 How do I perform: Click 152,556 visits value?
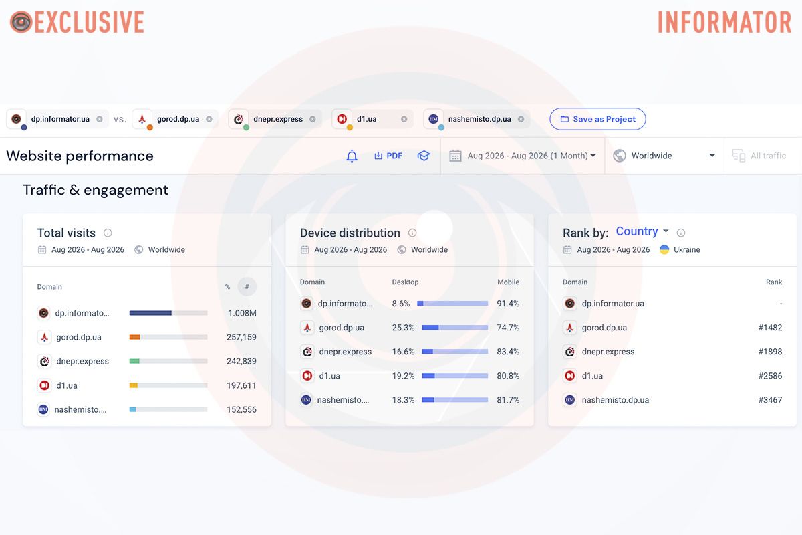pyautogui.click(x=241, y=409)
